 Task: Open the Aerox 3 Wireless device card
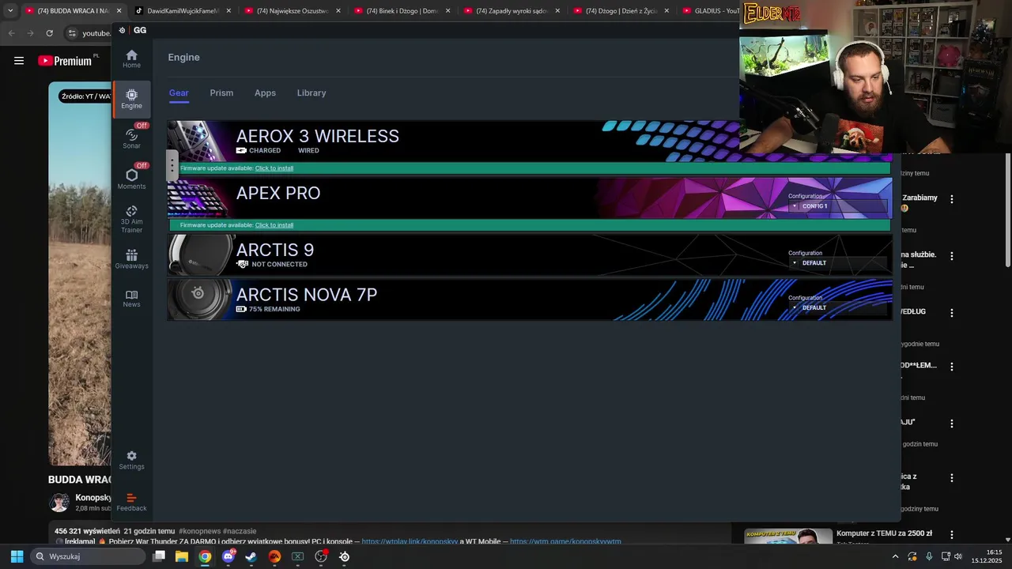[x=530, y=141]
